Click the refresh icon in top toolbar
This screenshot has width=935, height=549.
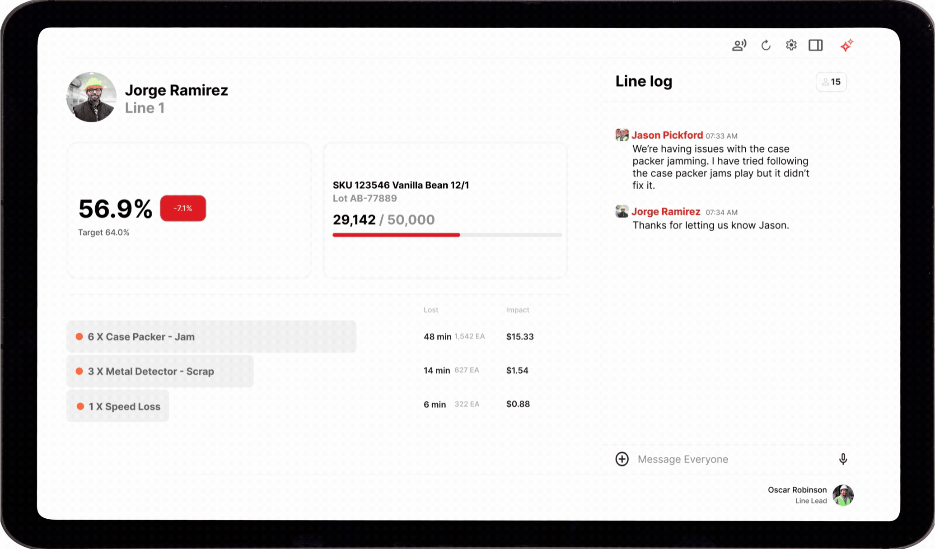[766, 45]
